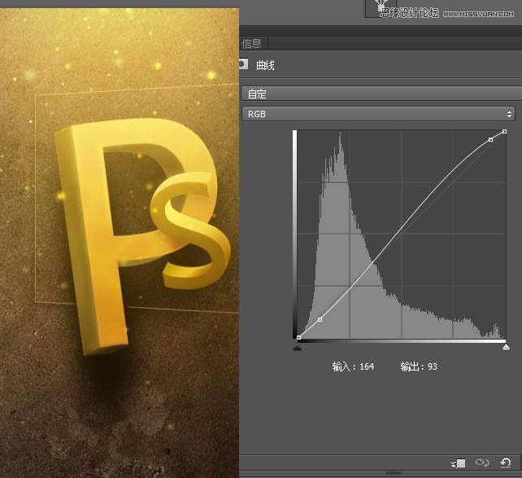Click the clip to layer icon

coord(458,463)
